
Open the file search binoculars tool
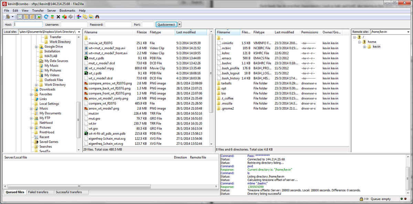pos(97,16)
